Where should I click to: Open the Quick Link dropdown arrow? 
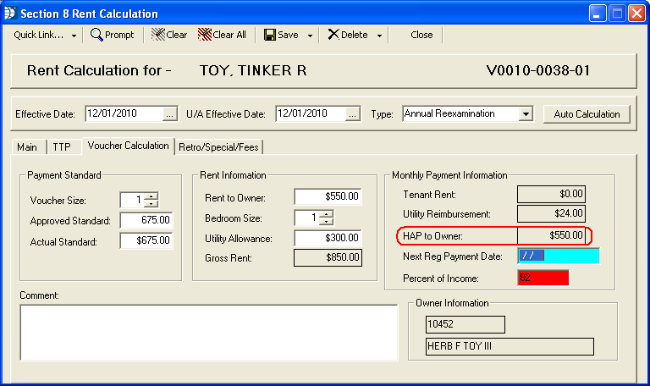[74, 36]
